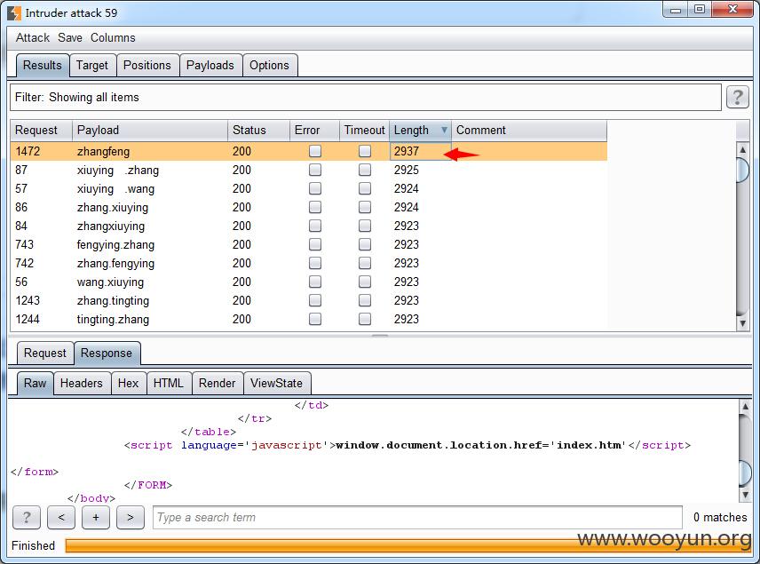This screenshot has height=564, width=760.
Task: Switch to the Hex view tab
Action: pos(129,384)
